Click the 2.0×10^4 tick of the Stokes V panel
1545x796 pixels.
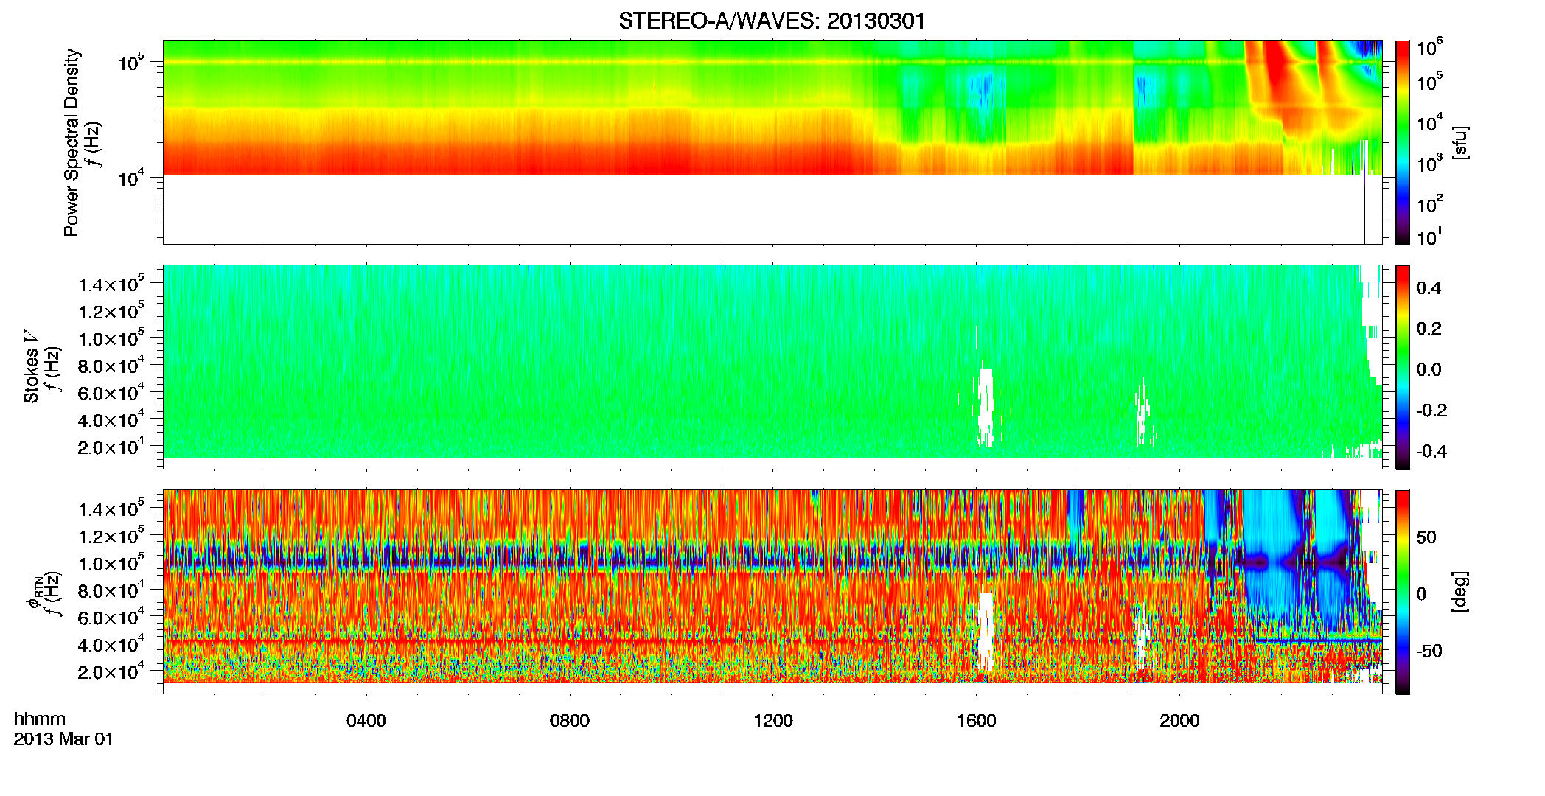[x=111, y=447]
